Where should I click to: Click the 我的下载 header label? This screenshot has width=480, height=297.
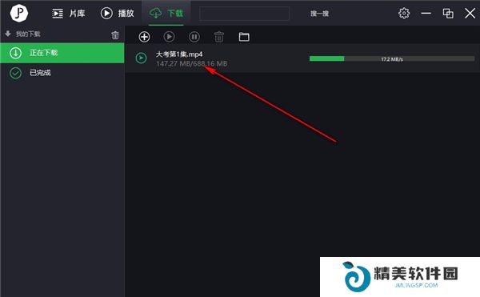28,34
